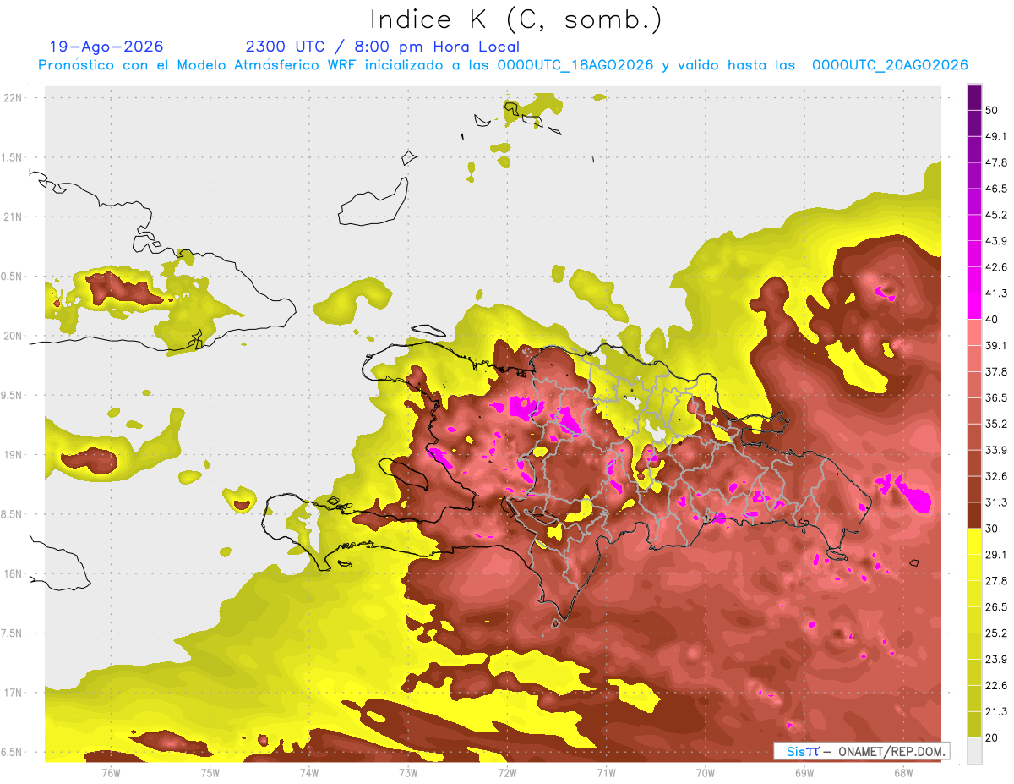Screen dimensions: 1014x784
Task: Click the 2300 UTC / 8:00 pm Hora Local text
Action: pos(382,47)
